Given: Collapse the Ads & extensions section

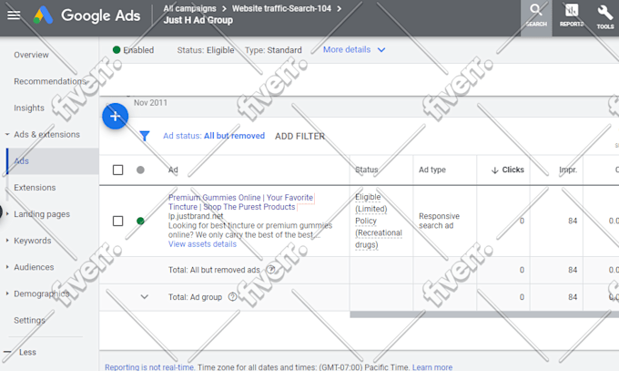Looking at the screenshot, I should pyautogui.click(x=7, y=135).
